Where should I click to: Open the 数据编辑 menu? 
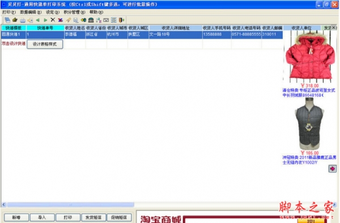click(x=31, y=12)
